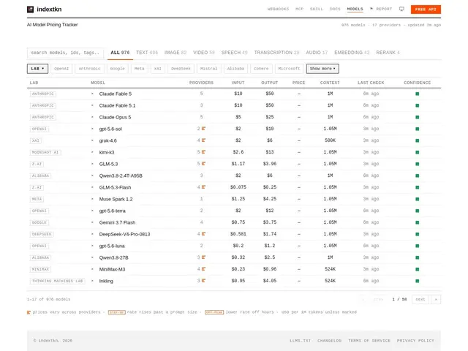Viewport: 468px width, 351px height.
Task: Switch to the TEXT models tab
Action: 147,53
